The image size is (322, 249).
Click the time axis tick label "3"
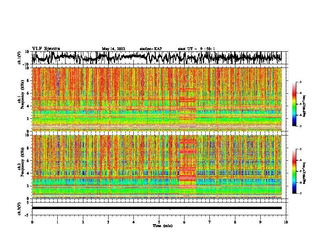[x=108, y=222]
